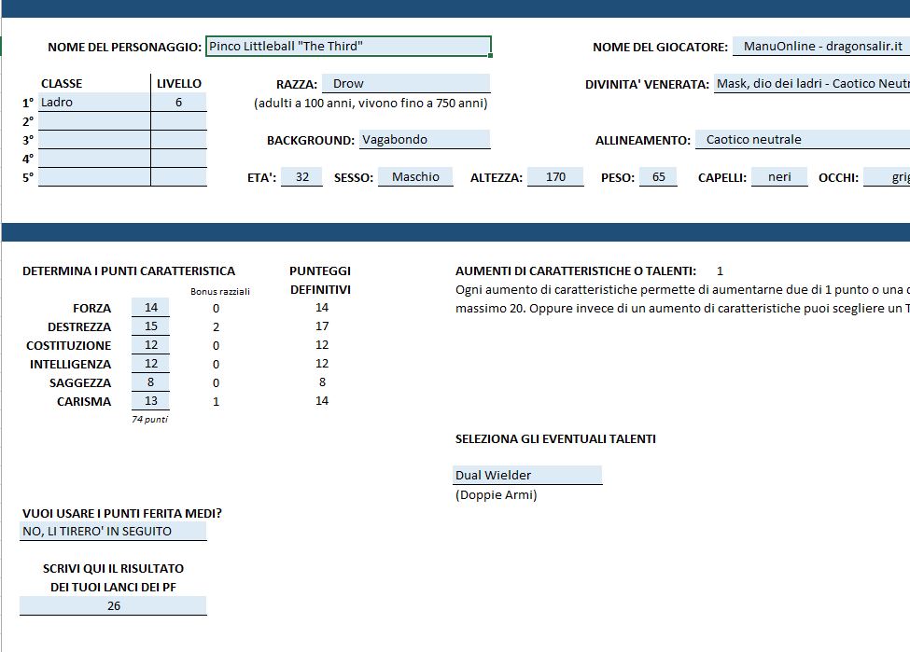The width and height of the screenshot is (910, 652).
Task: Select the empty second class cell
Action: click(93, 121)
